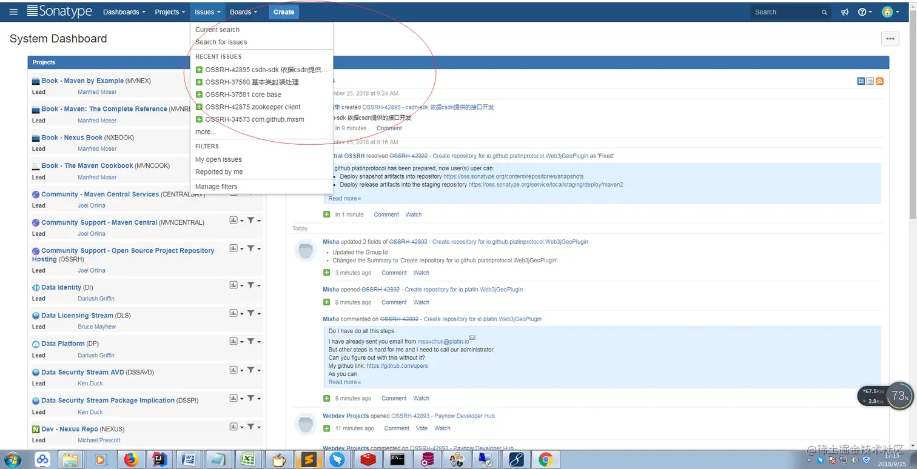Viewport: 917px width, 469px height.
Task: Open the dashboard three-dots options menu
Action: 890,38
